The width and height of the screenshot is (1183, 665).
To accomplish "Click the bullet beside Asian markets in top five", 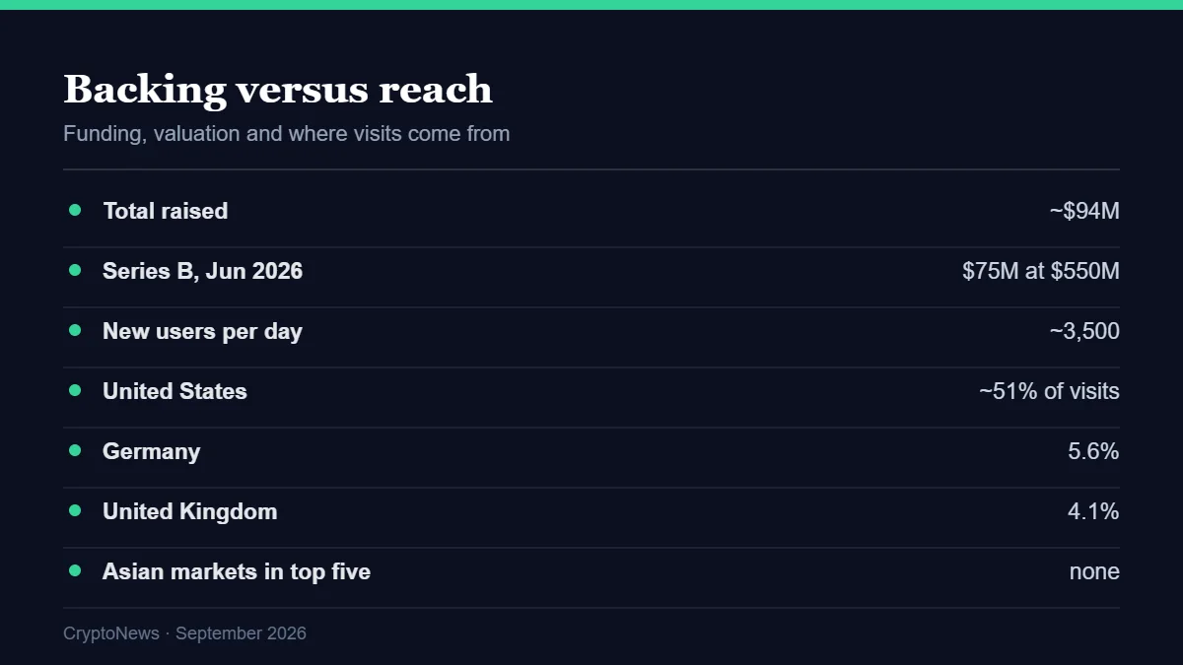I will click(x=75, y=570).
